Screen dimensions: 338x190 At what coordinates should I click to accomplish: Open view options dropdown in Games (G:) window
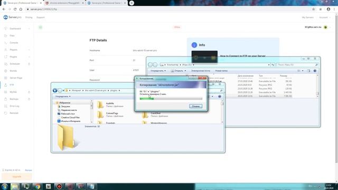(x=303, y=71)
